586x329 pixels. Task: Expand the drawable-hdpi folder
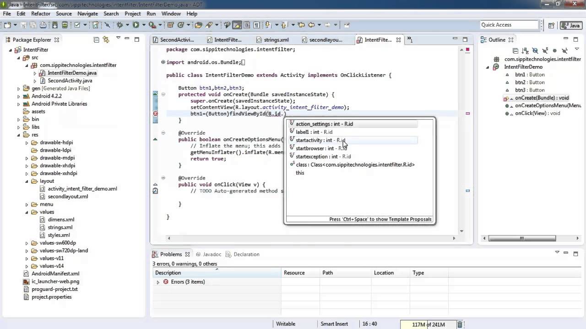tap(27, 143)
